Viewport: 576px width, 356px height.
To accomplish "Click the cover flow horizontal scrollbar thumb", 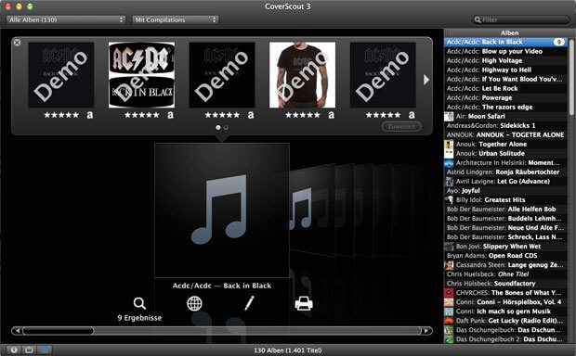I will 58,331.
